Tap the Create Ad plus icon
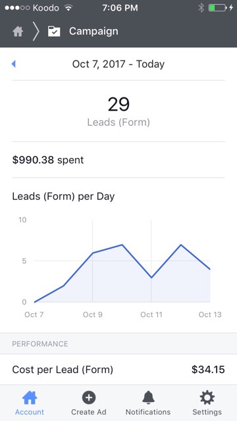The width and height of the screenshot is (237, 421). point(89,397)
